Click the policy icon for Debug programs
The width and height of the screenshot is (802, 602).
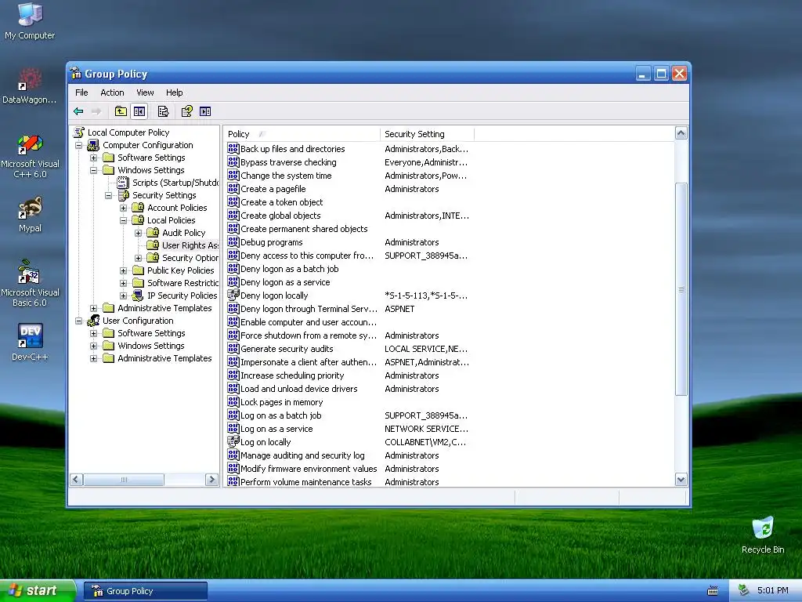233,242
